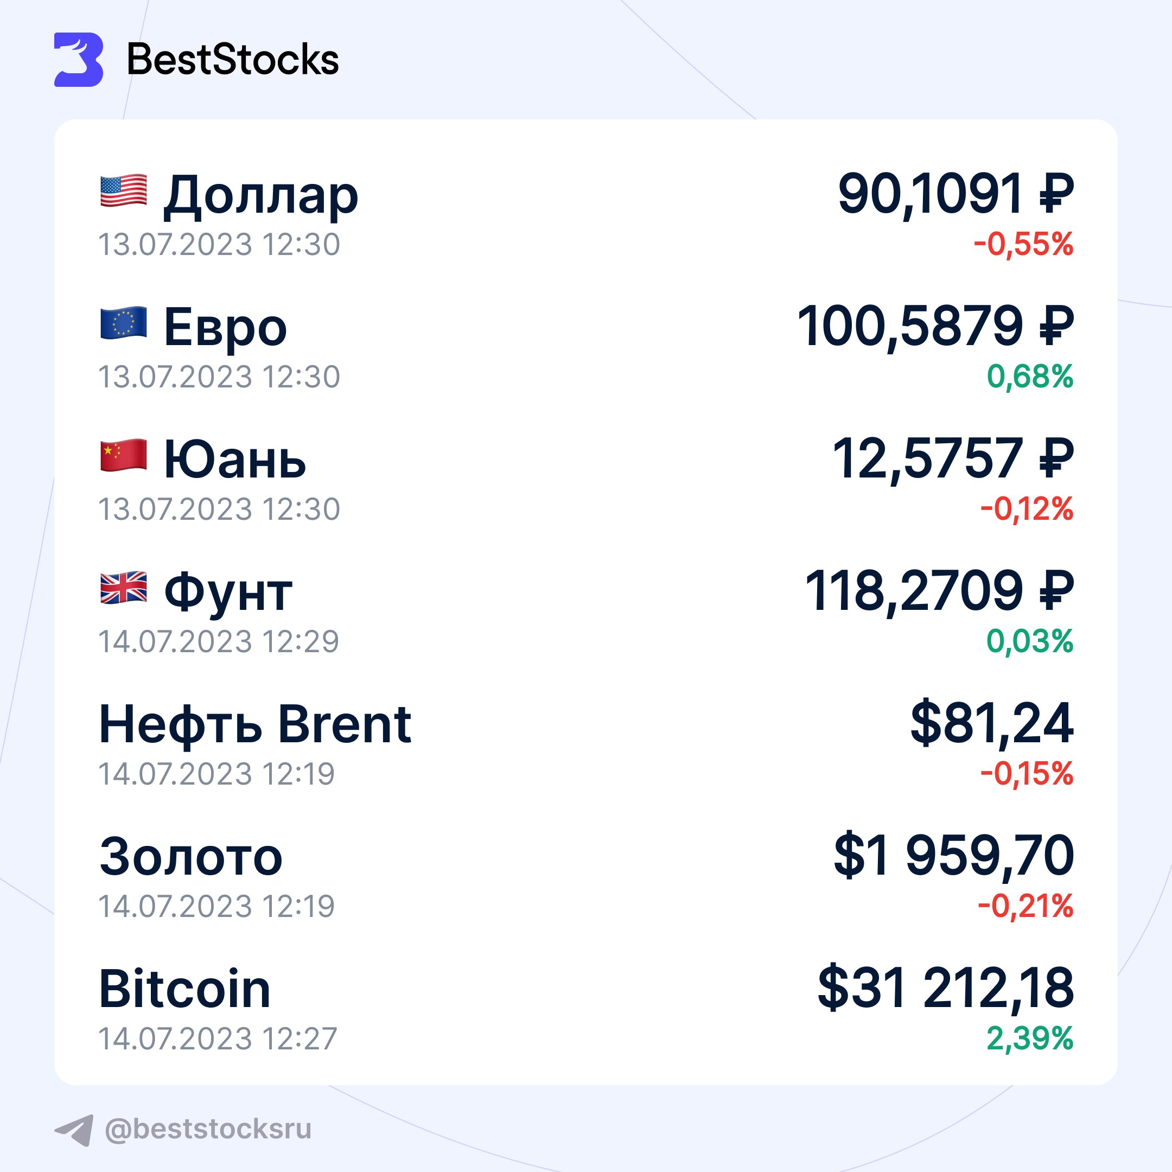Click the European Union flag icon

coord(123,323)
